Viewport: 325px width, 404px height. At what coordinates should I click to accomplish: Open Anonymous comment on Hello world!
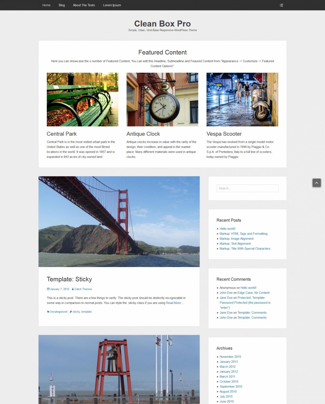click(x=249, y=288)
